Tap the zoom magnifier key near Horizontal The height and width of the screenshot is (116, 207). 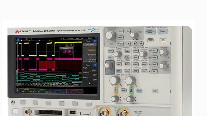point(128,31)
